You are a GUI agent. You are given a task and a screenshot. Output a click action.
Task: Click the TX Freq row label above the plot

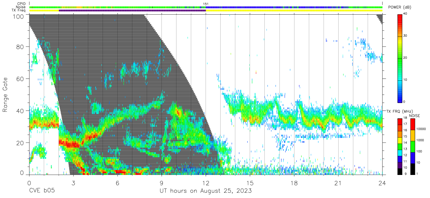click(19, 10)
